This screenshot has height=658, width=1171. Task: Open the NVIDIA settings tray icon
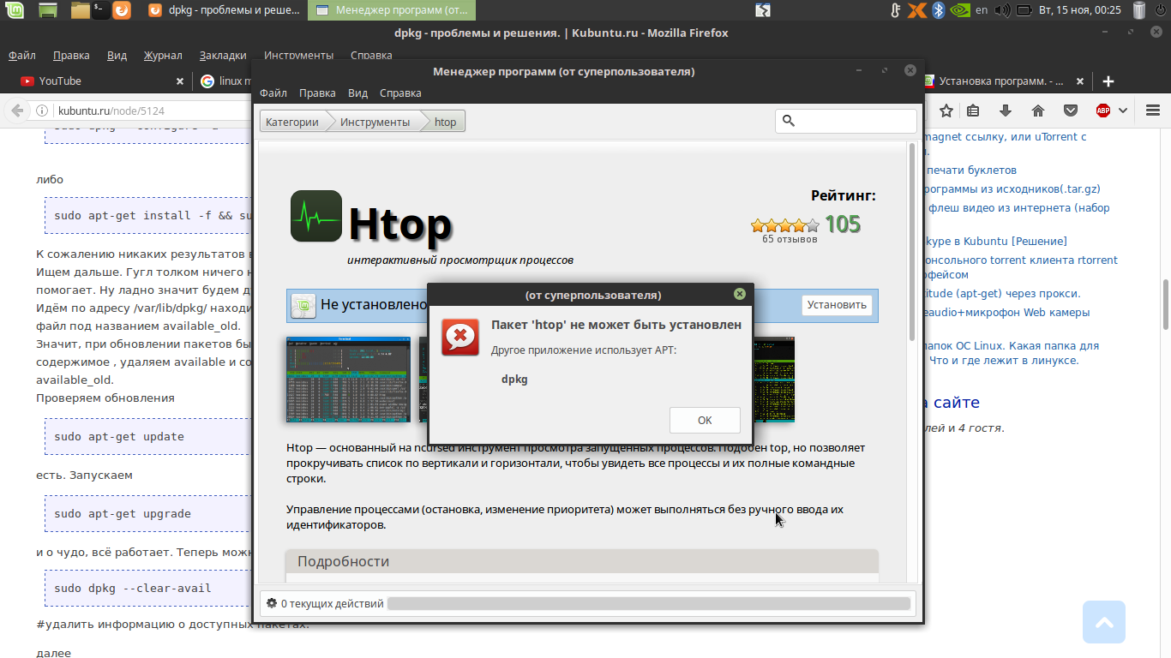[x=960, y=10]
